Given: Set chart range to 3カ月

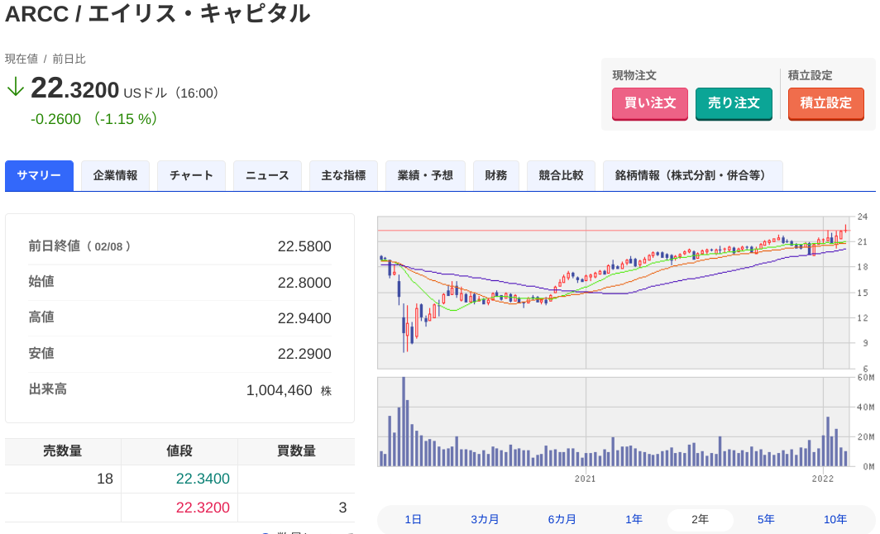Looking at the screenshot, I should coord(485,519).
